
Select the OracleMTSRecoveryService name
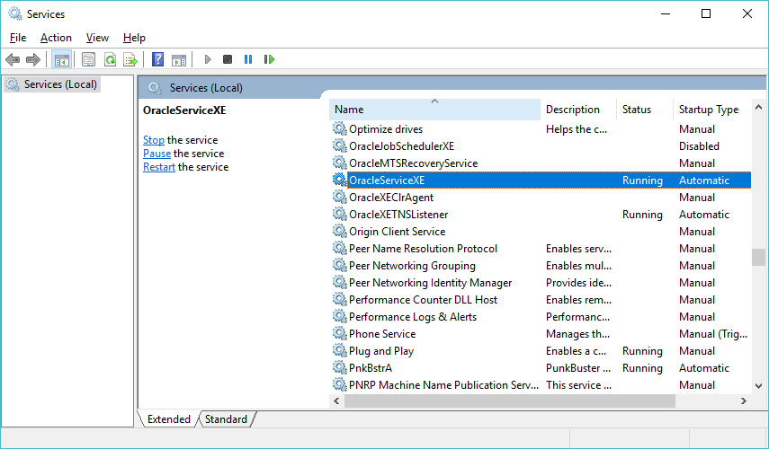(414, 163)
